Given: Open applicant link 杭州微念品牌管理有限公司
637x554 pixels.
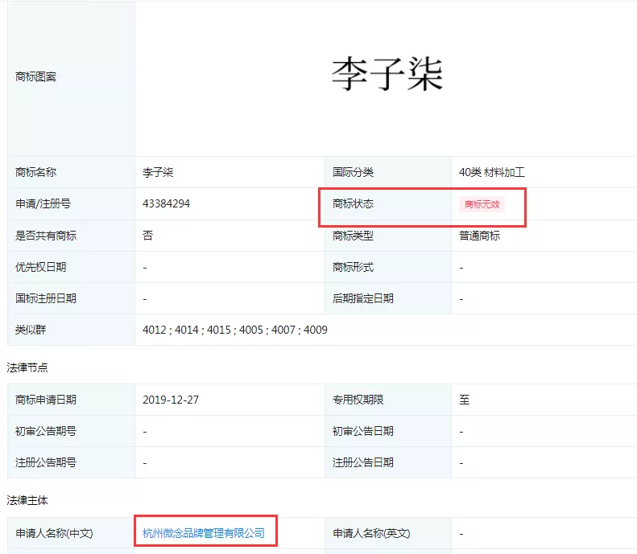Looking at the screenshot, I should pyautogui.click(x=204, y=533).
